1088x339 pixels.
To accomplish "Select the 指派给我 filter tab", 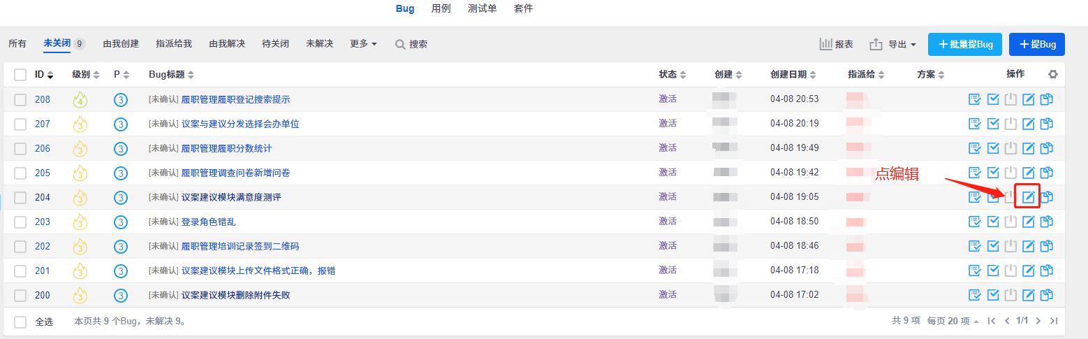I will 174,44.
